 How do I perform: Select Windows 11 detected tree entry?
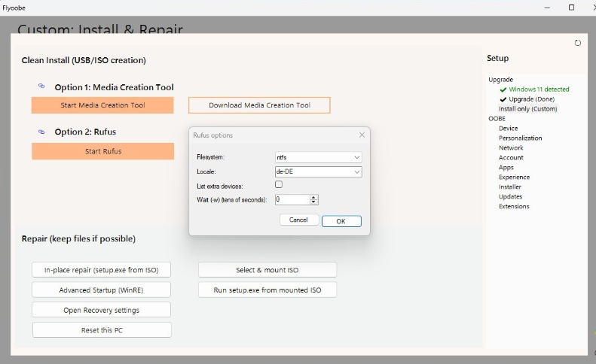click(x=539, y=89)
